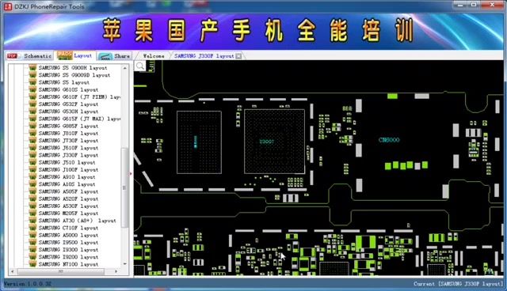Click the DZKJ PhoneRepair Tools app icon

pos(7,6)
